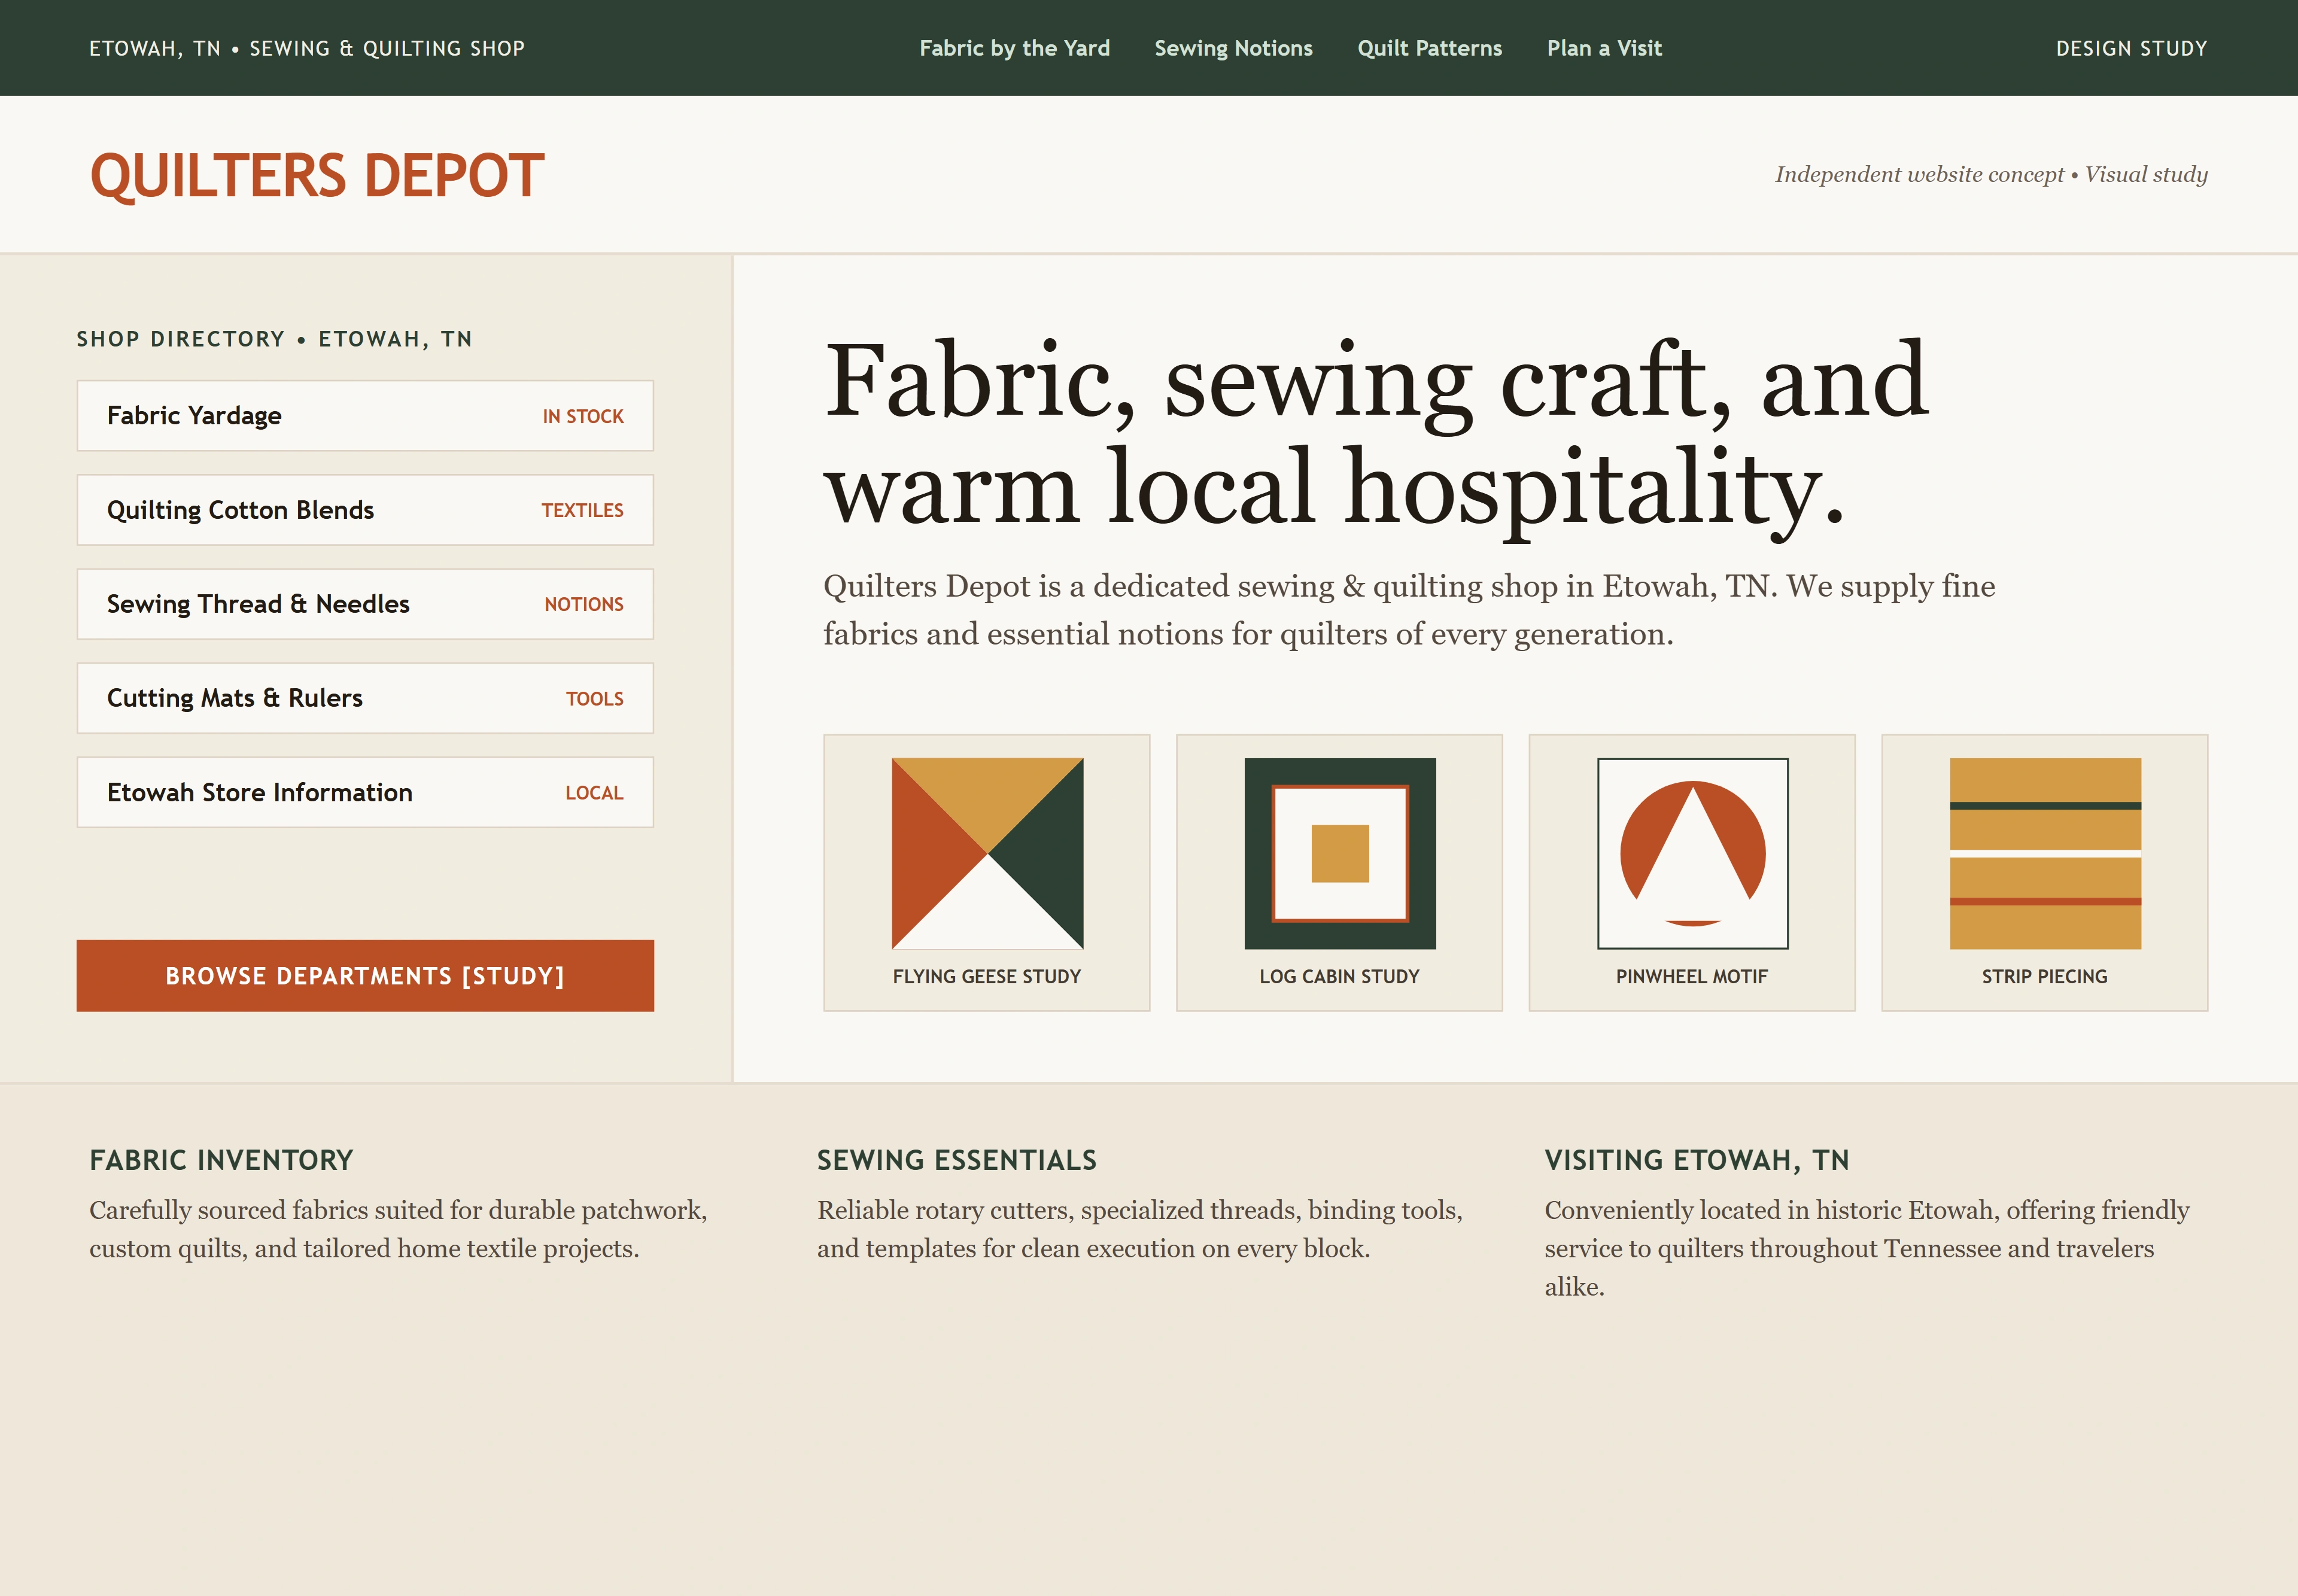Click the Quilters Depot logo title

tap(317, 175)
